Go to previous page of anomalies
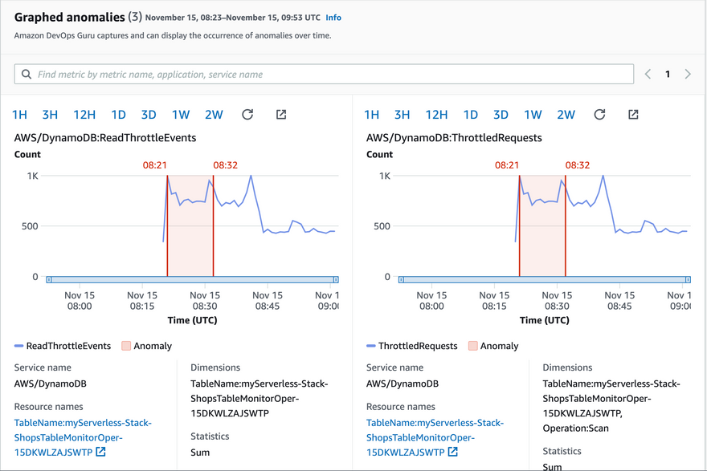 pyautogui.click(x=648, y=75)
